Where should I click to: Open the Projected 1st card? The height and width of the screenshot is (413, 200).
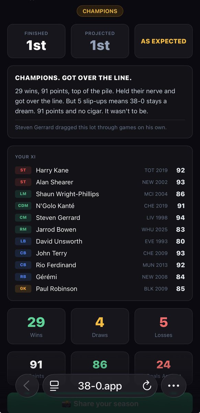point(100,41)
